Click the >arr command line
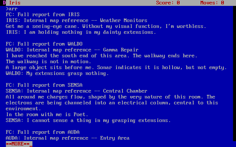Screen dimensions: 236x147 coord(11,9)
